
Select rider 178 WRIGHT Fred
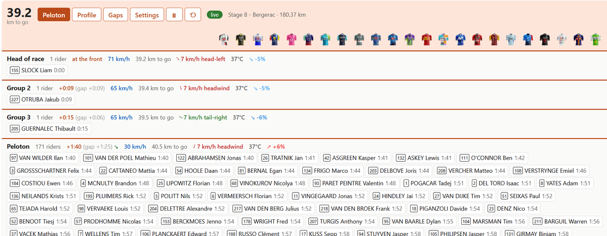coord(271,222)
